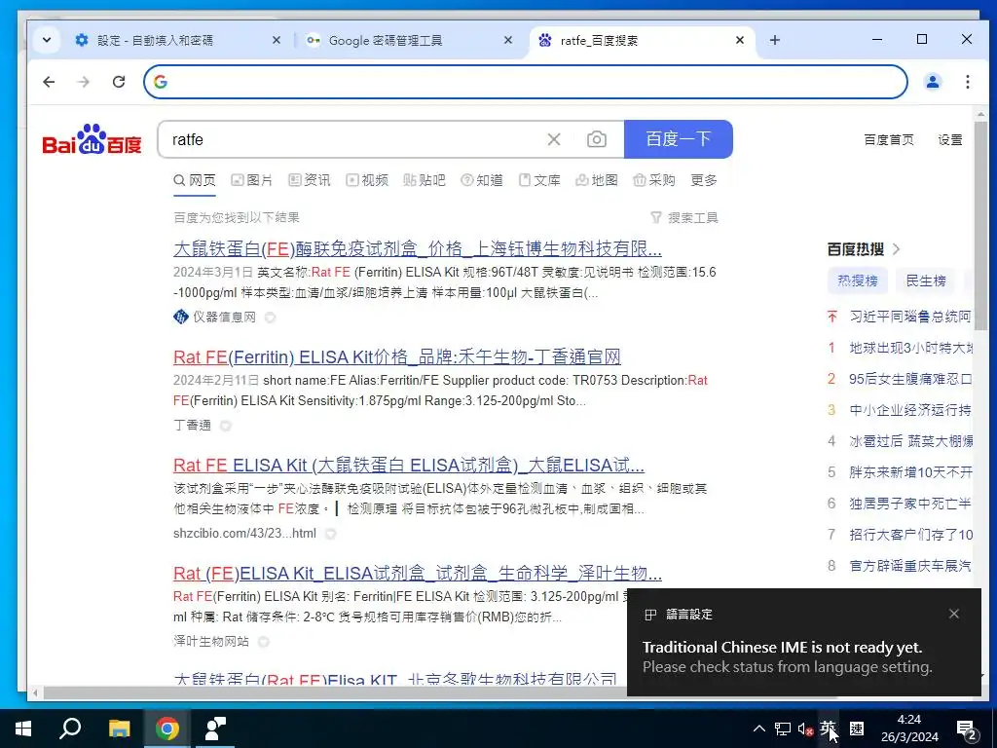Open the 设置 link at top right
Viewport: 997px width, 748px height.
click(950, 140)
